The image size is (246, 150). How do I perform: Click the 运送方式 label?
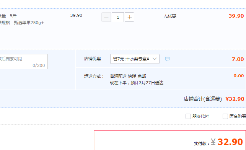(94, 76)
